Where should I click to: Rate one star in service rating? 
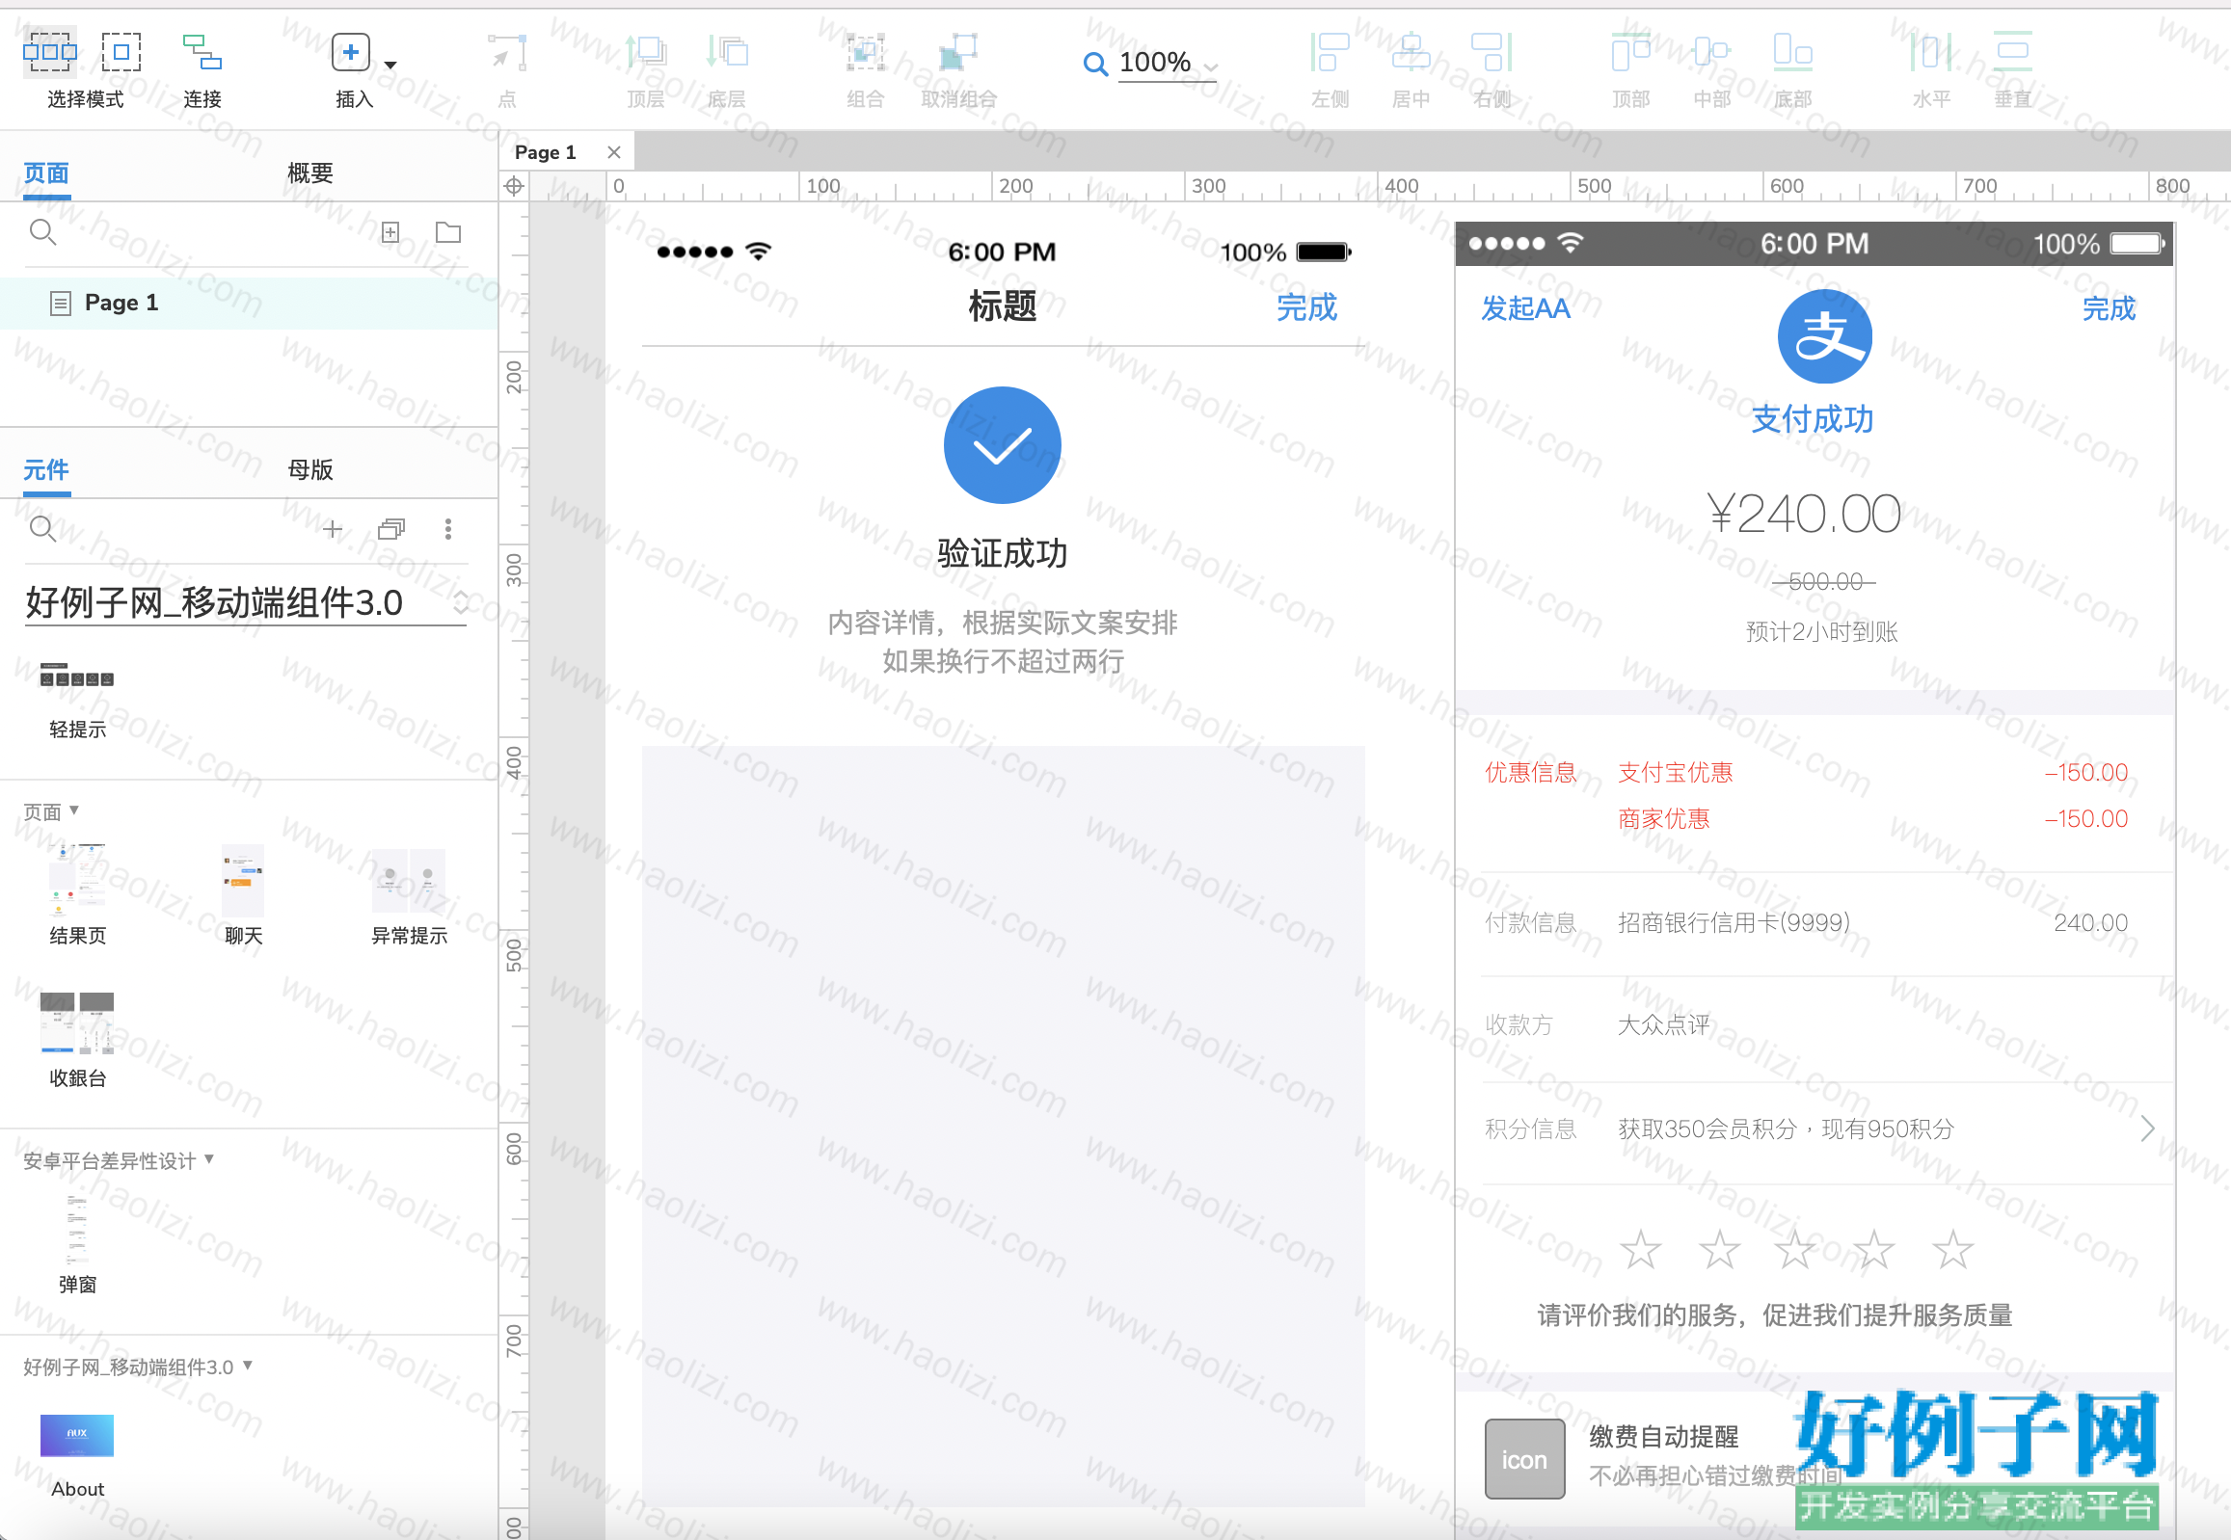[1640, 1250]
